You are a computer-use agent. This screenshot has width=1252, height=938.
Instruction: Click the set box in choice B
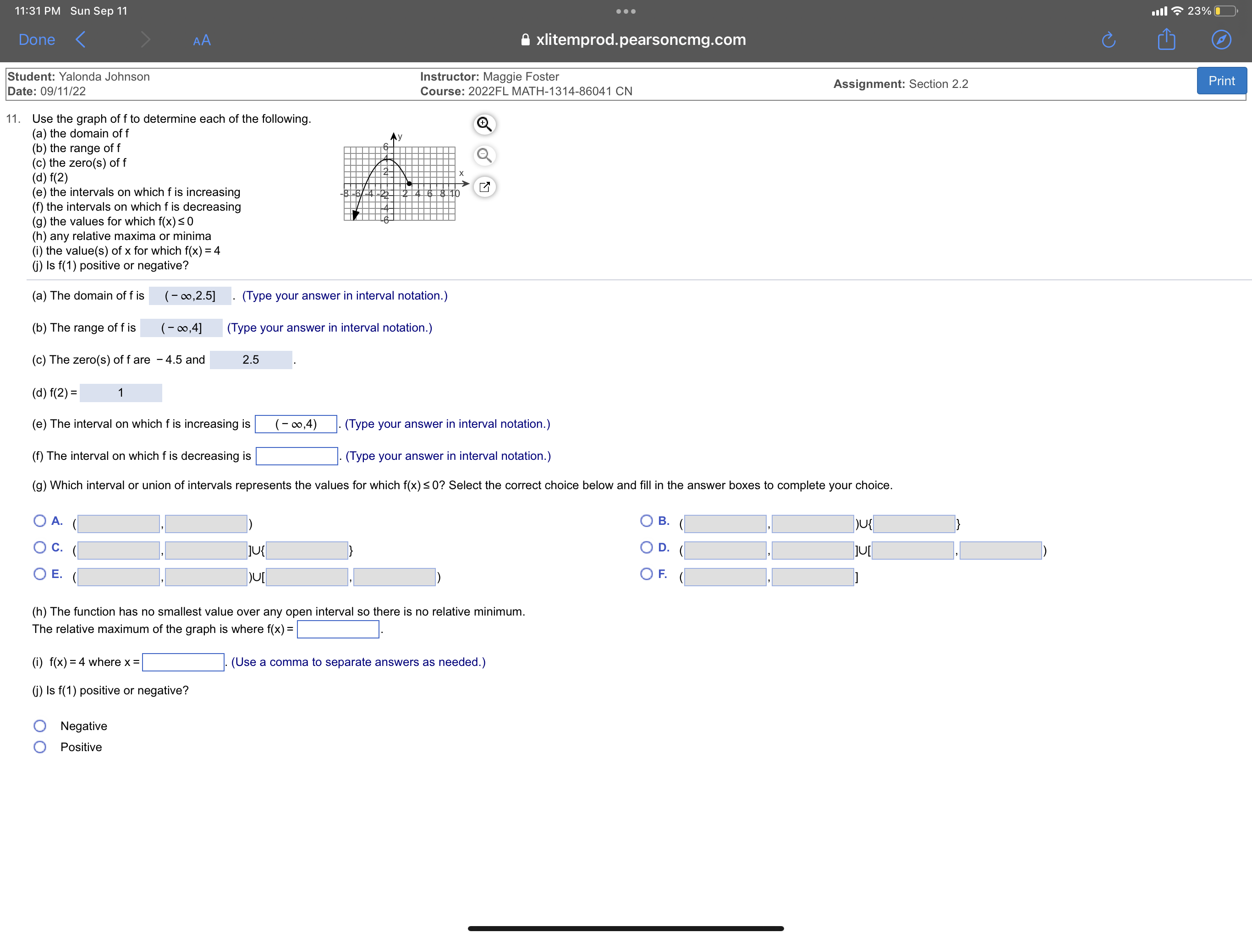(914, 524)
